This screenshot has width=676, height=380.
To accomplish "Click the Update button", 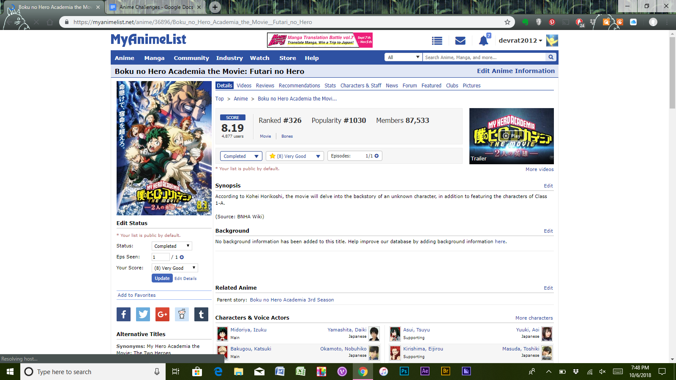I will [162, 278].
